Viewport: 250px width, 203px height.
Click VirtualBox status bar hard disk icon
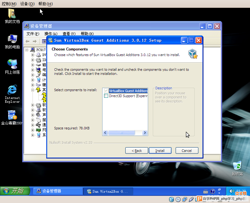tap(171, 199)
